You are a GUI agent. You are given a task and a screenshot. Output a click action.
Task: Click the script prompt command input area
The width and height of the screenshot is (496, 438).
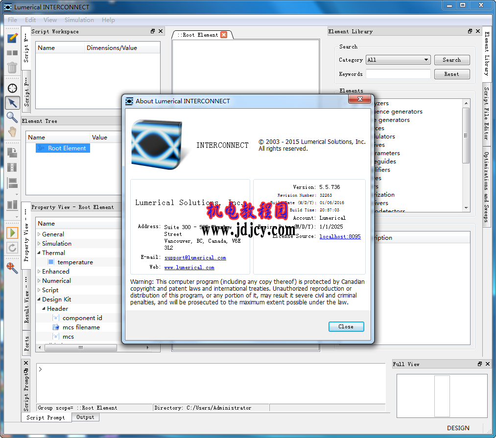[211, 383]
